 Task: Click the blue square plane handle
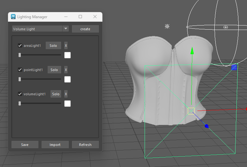point(234,68)
